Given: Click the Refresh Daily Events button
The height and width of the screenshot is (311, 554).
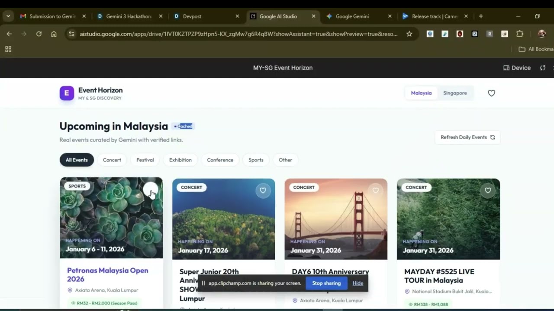Looking at the screenshot, I should (x=467, y=137).
